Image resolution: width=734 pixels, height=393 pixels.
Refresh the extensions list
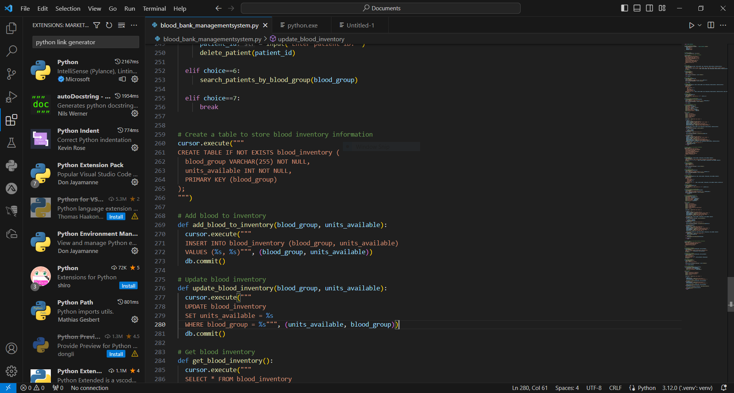[x=109, y=25]
